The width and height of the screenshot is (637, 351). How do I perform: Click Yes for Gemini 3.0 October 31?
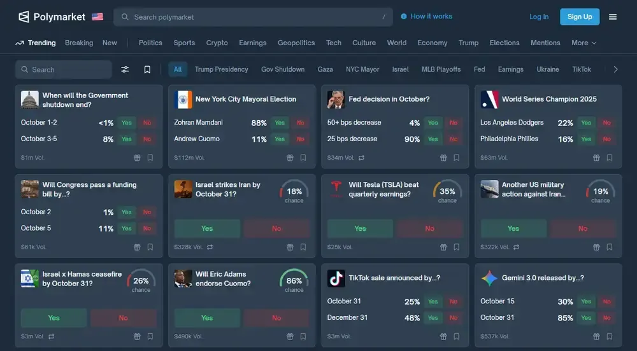586,318
